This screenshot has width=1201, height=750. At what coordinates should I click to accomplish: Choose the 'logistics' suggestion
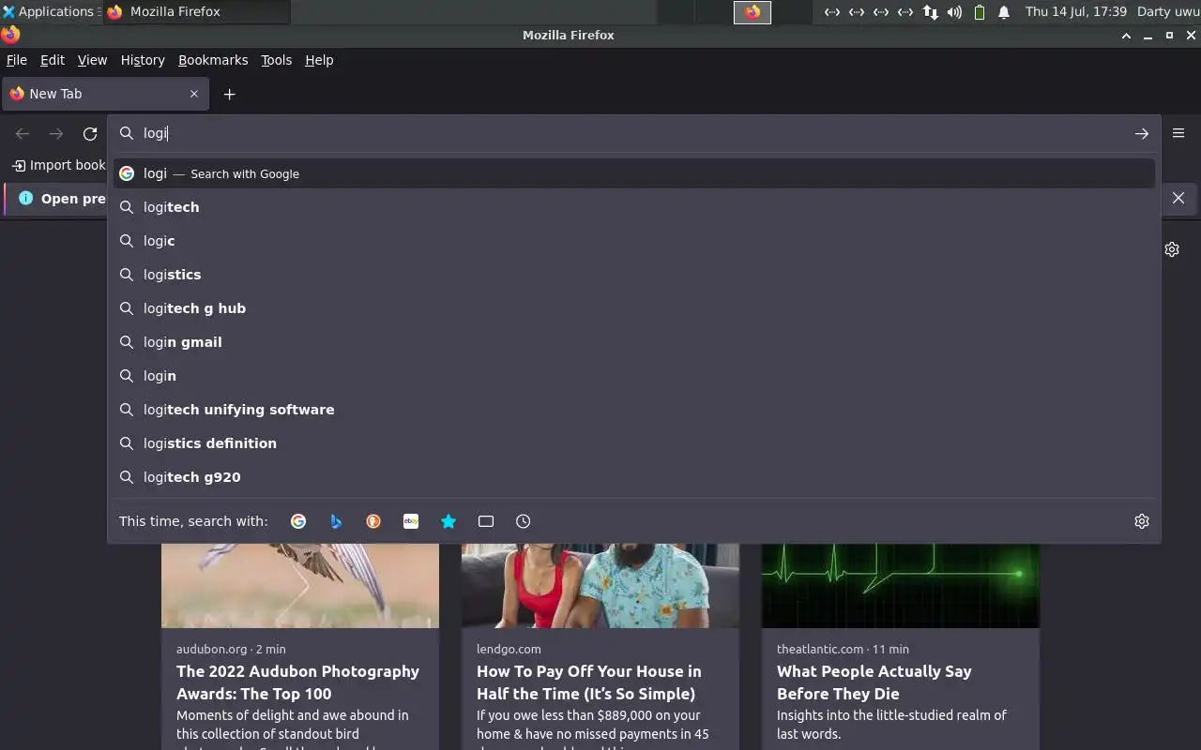tap(634, 275)
